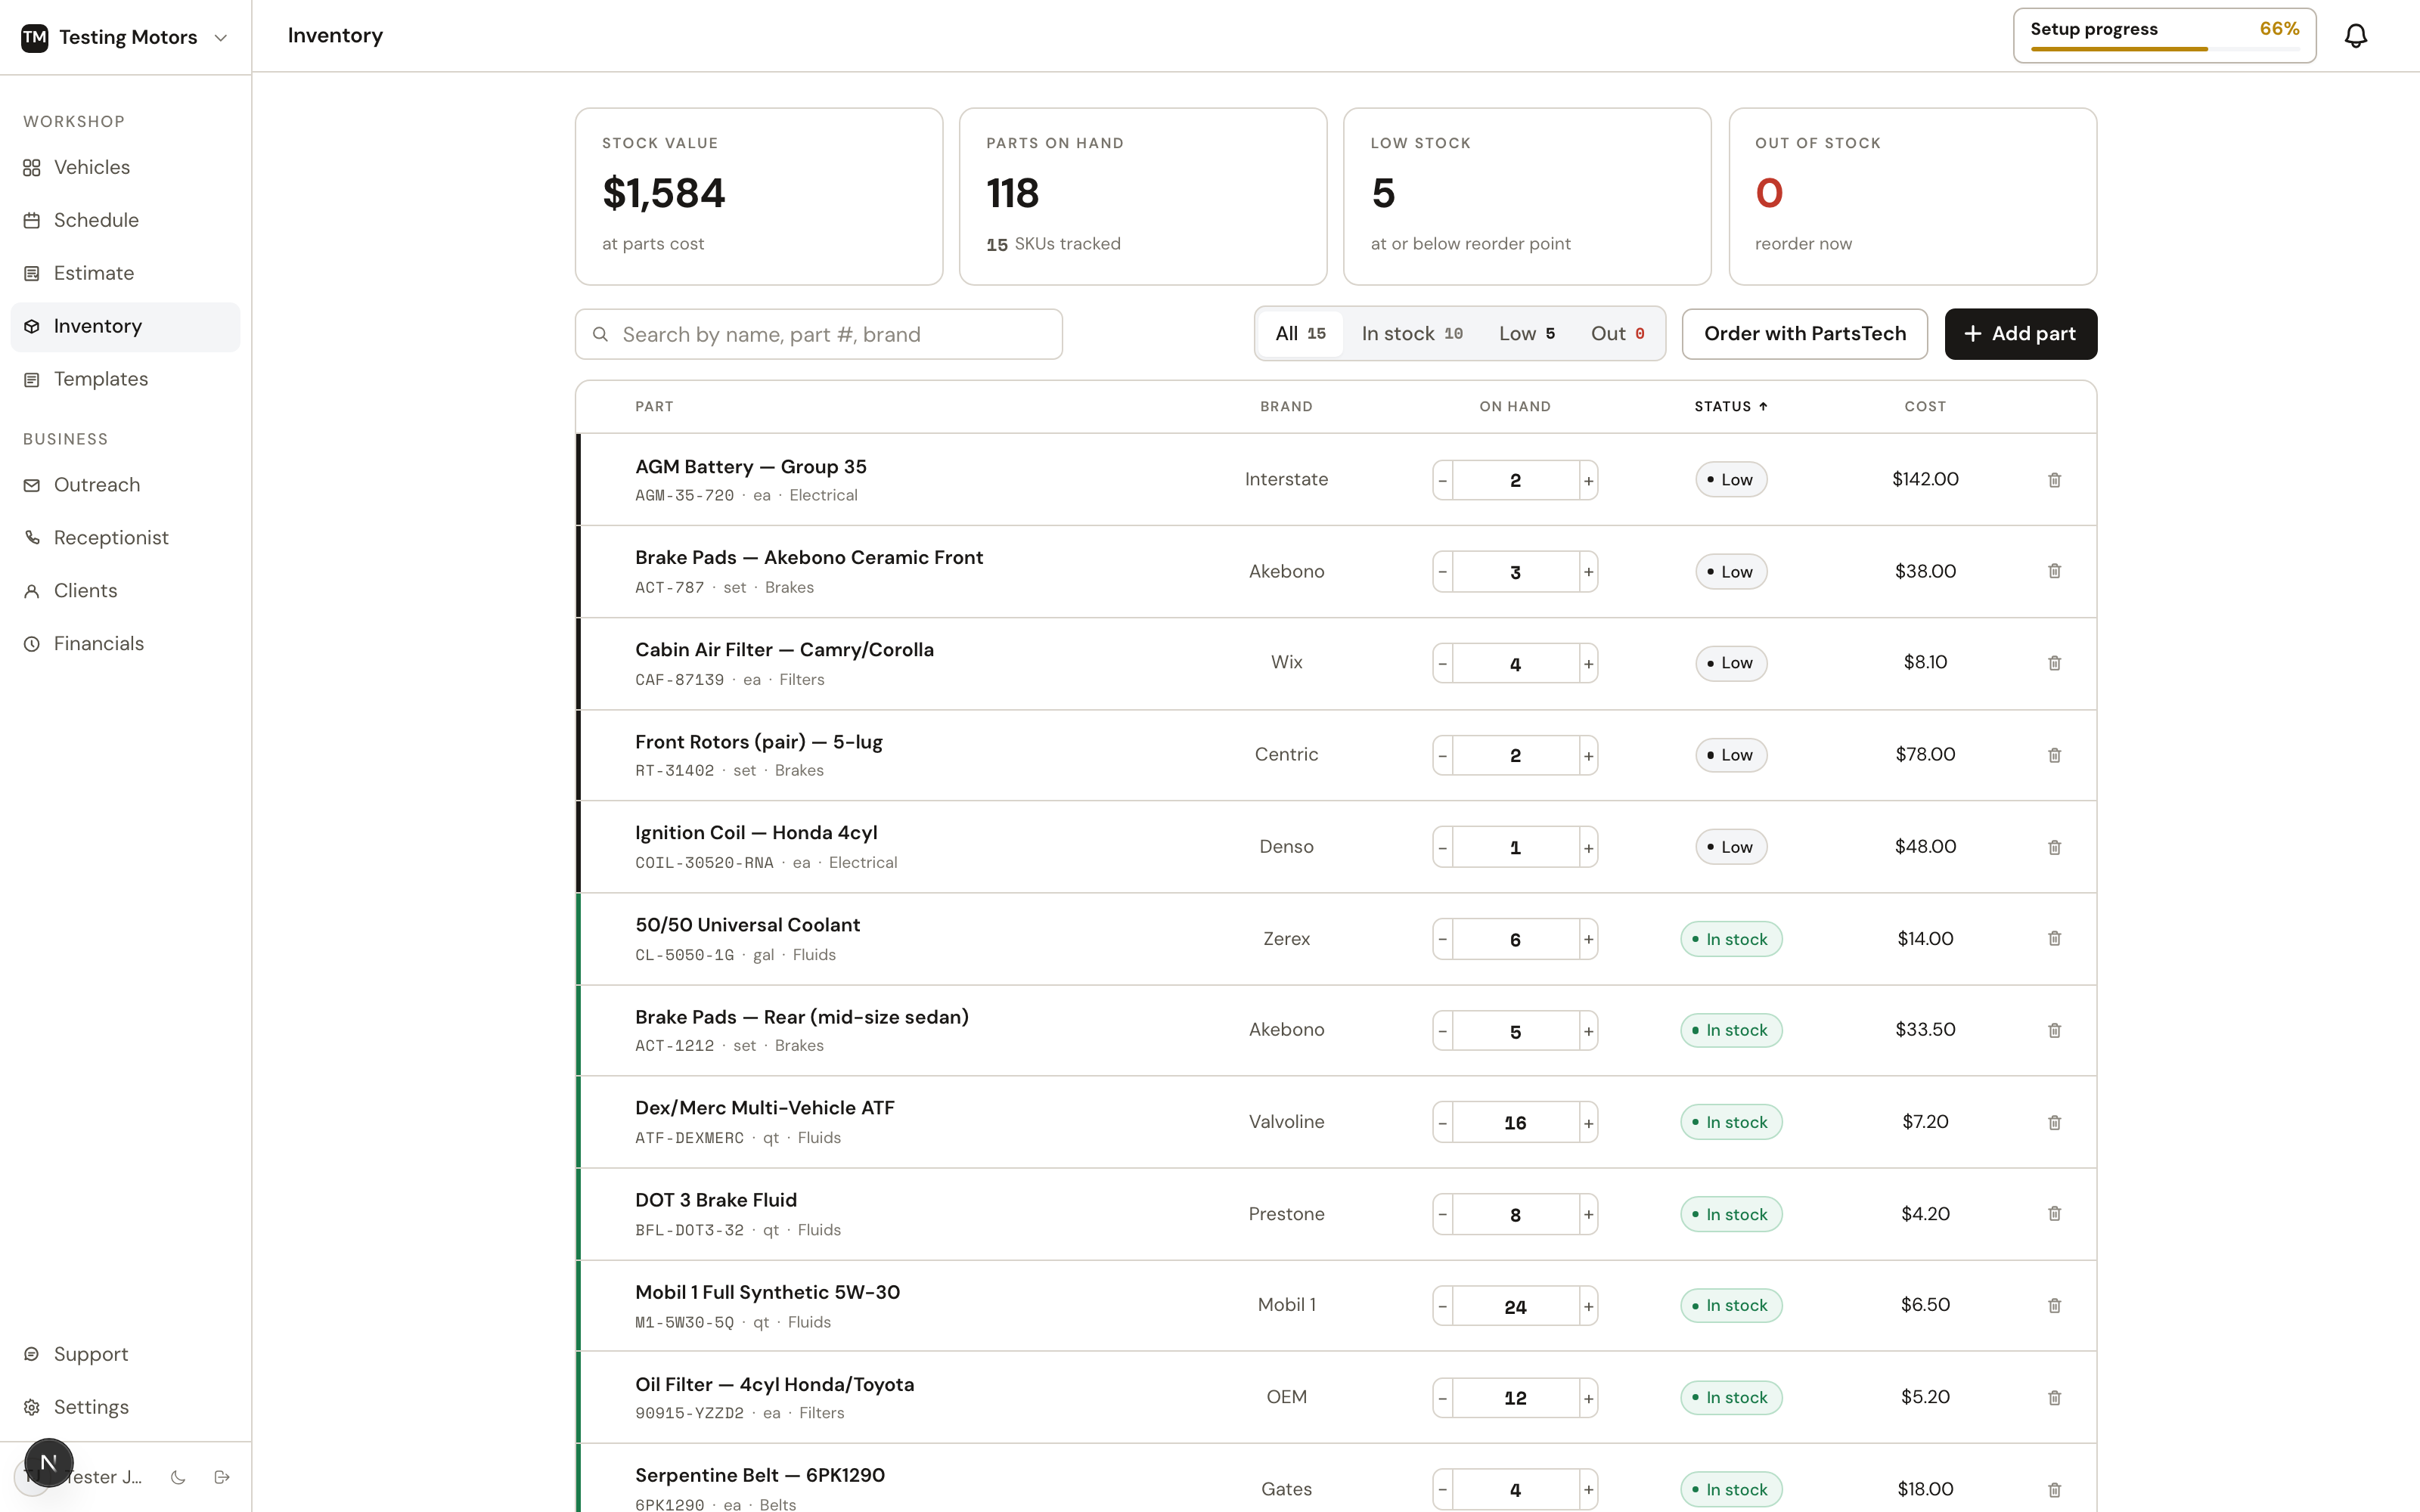Select Inventory in sidebar
Screen dimensions: 2420x1512
[125, 326]
